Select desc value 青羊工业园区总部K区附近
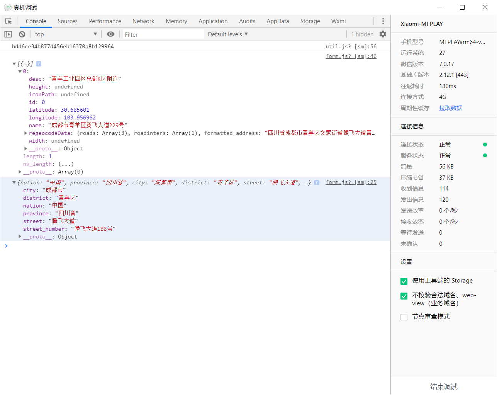The image size is (497, 395). coord(85,79)
